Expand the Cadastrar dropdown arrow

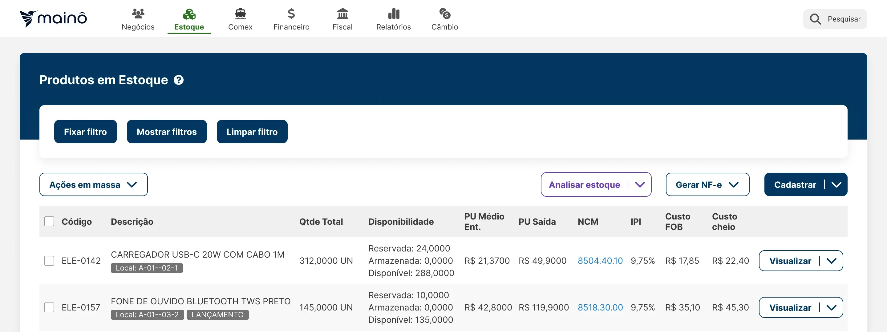pyautogui.click(x=836, y=184)
